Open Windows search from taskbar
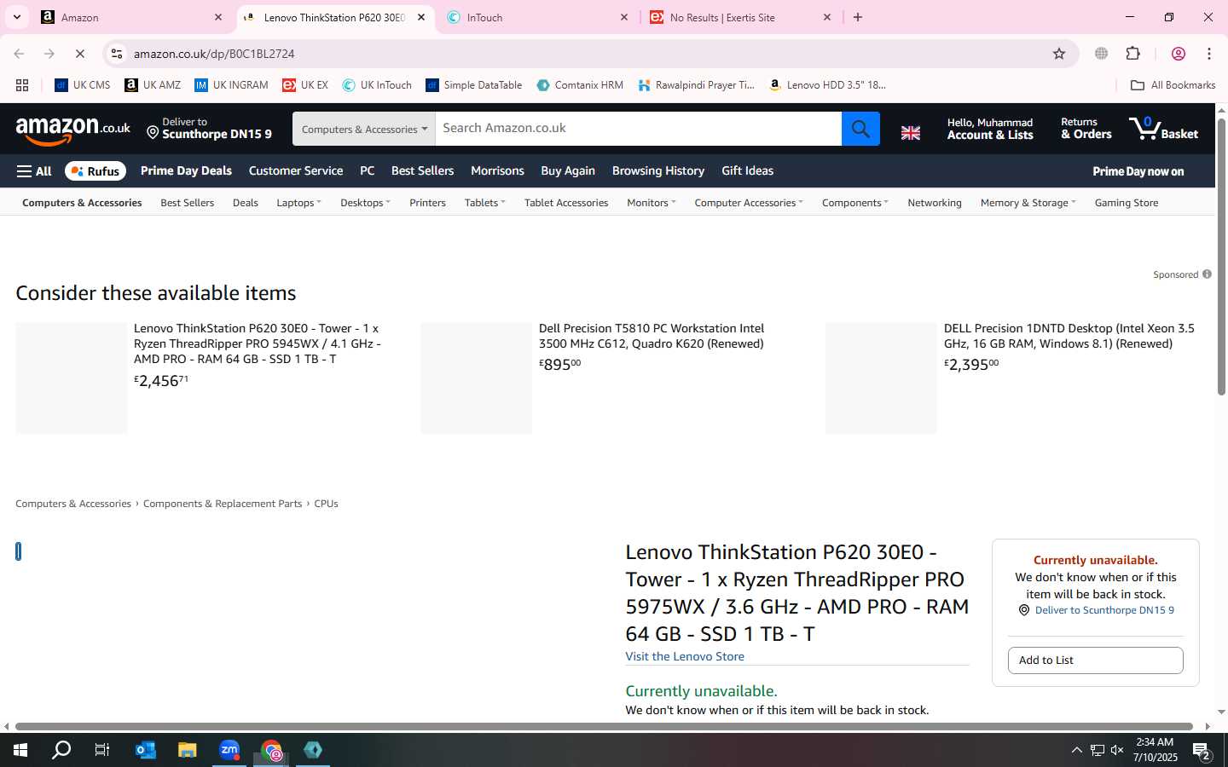The image size is (1228, 767). click(61, 750)
